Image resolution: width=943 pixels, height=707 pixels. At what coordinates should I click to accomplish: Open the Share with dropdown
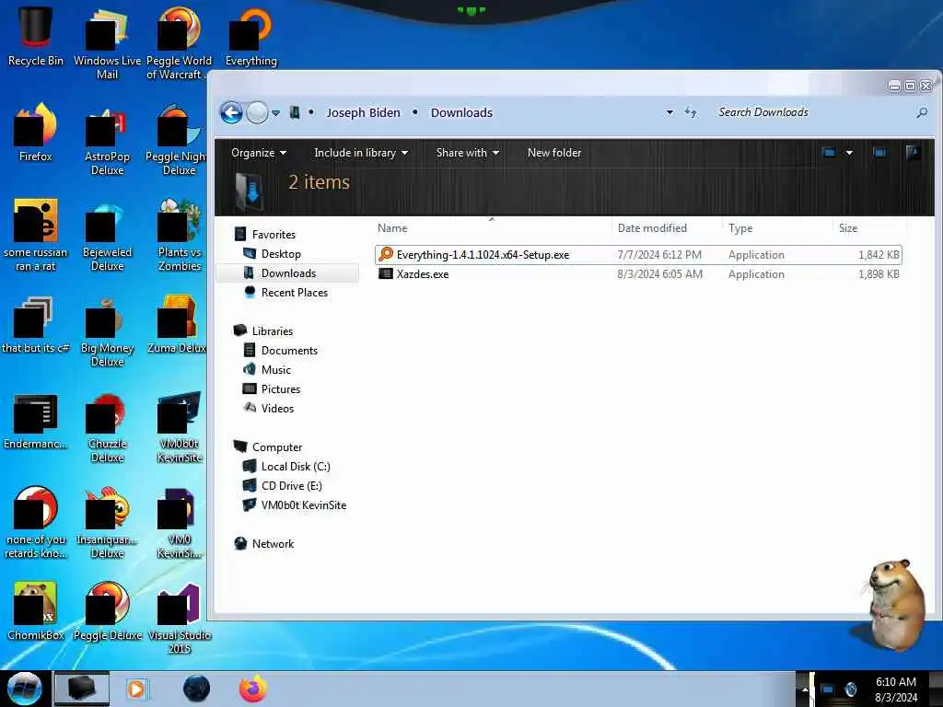467,153
